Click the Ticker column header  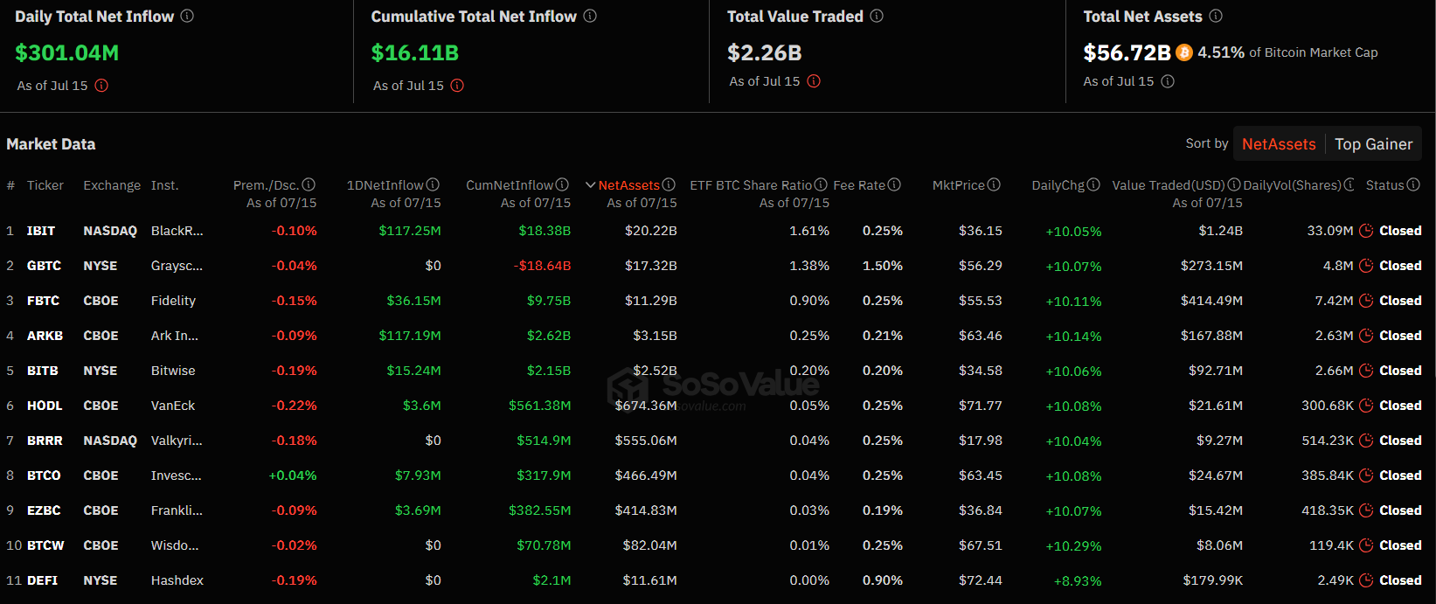point(45,185)
